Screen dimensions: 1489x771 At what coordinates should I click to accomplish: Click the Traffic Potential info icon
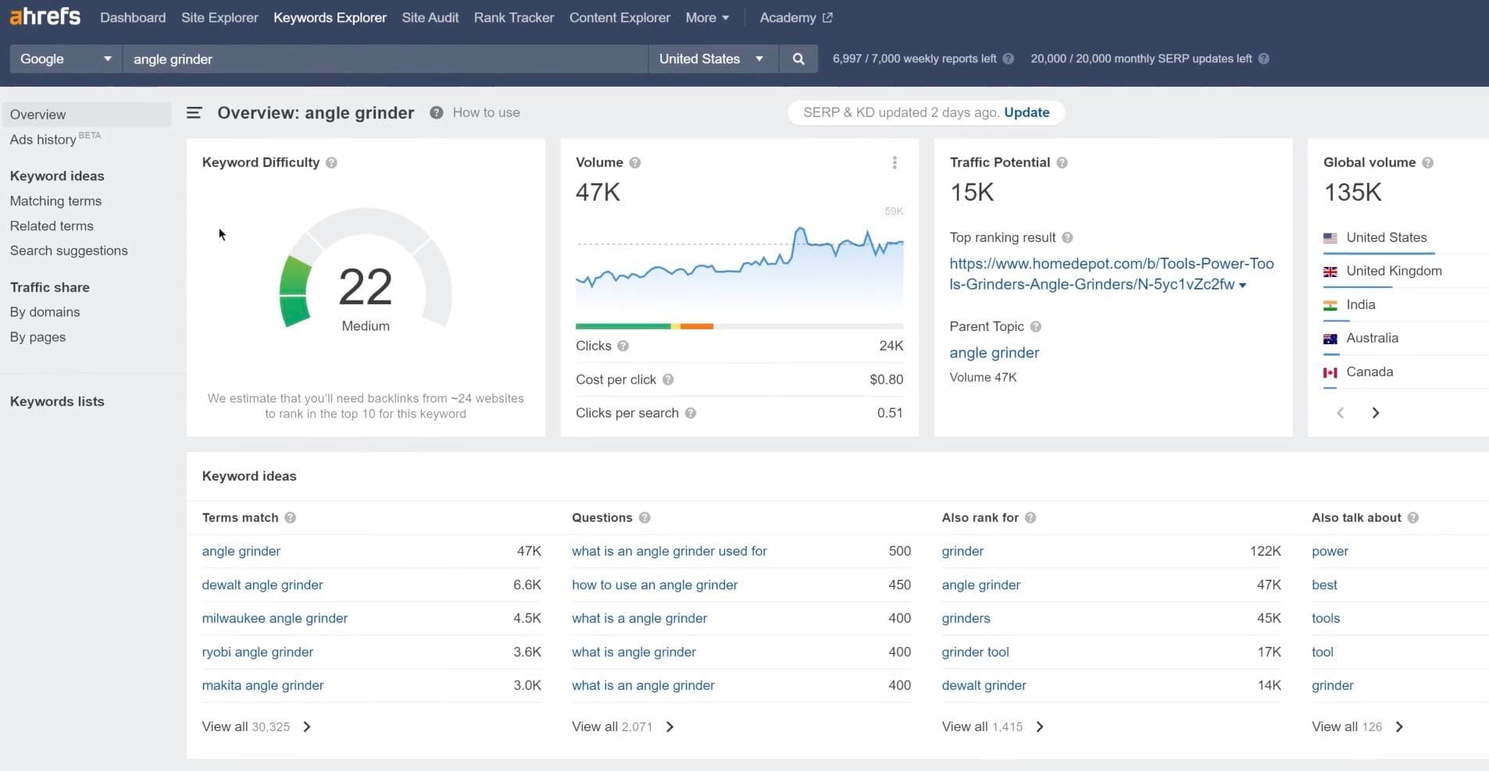pos(1062,162)
